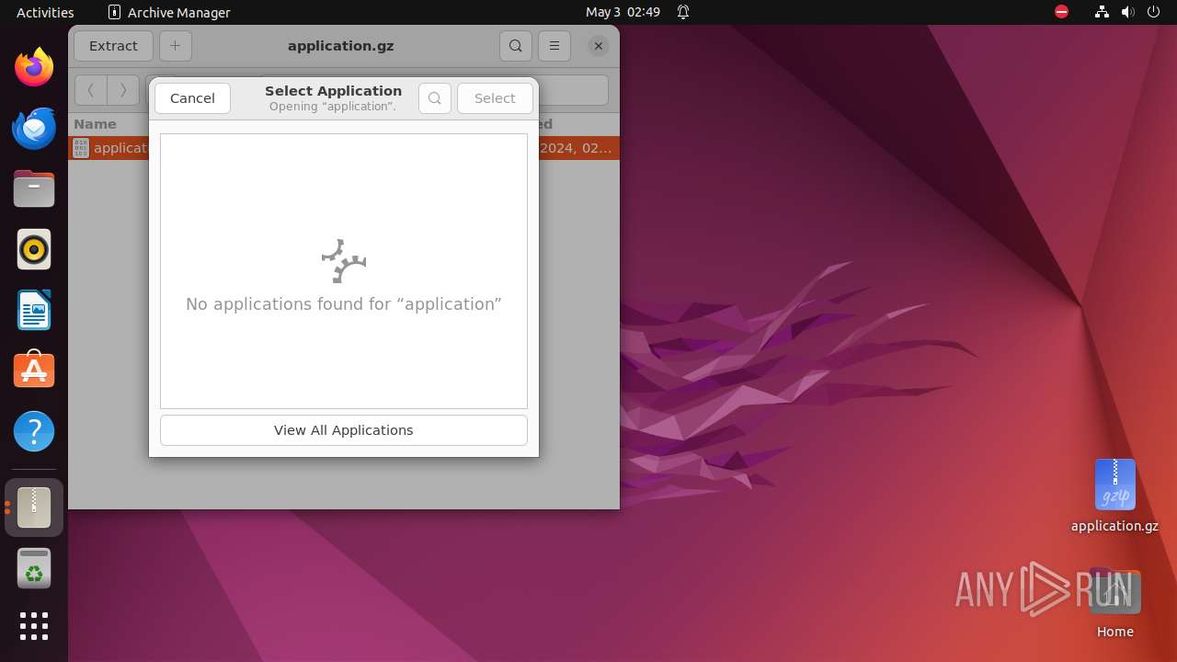Click the notification bell icon
The width and height of the screenshot is (1177, 662).
(683, 12)
